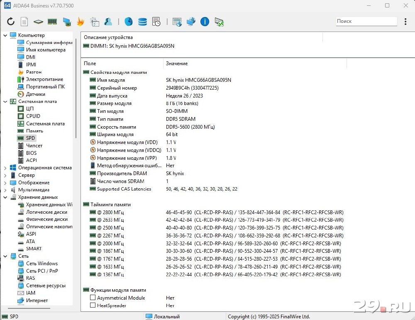
Task: Toggle the HeatSpreader checkbox
Action: 93,305
